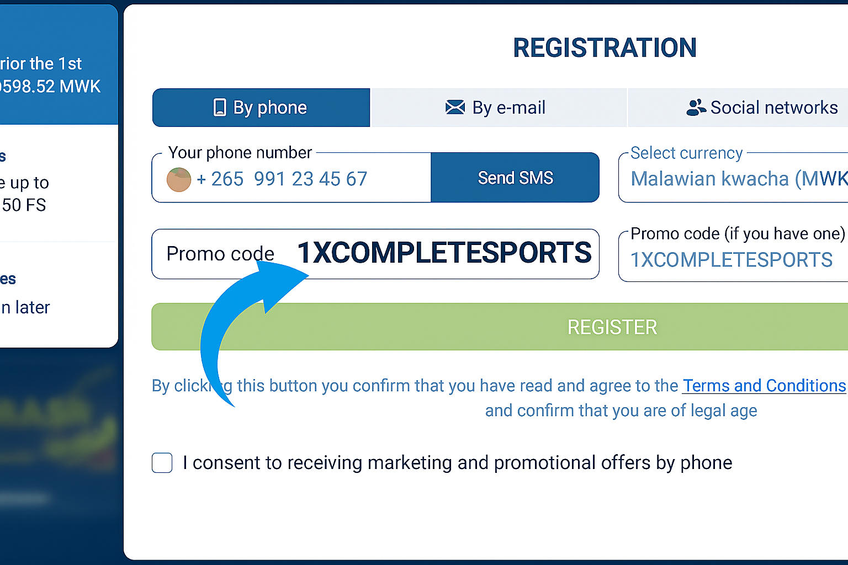Enable the marketing offers consent checkbox
The image size is (848, 565).
tap(162, 463)
